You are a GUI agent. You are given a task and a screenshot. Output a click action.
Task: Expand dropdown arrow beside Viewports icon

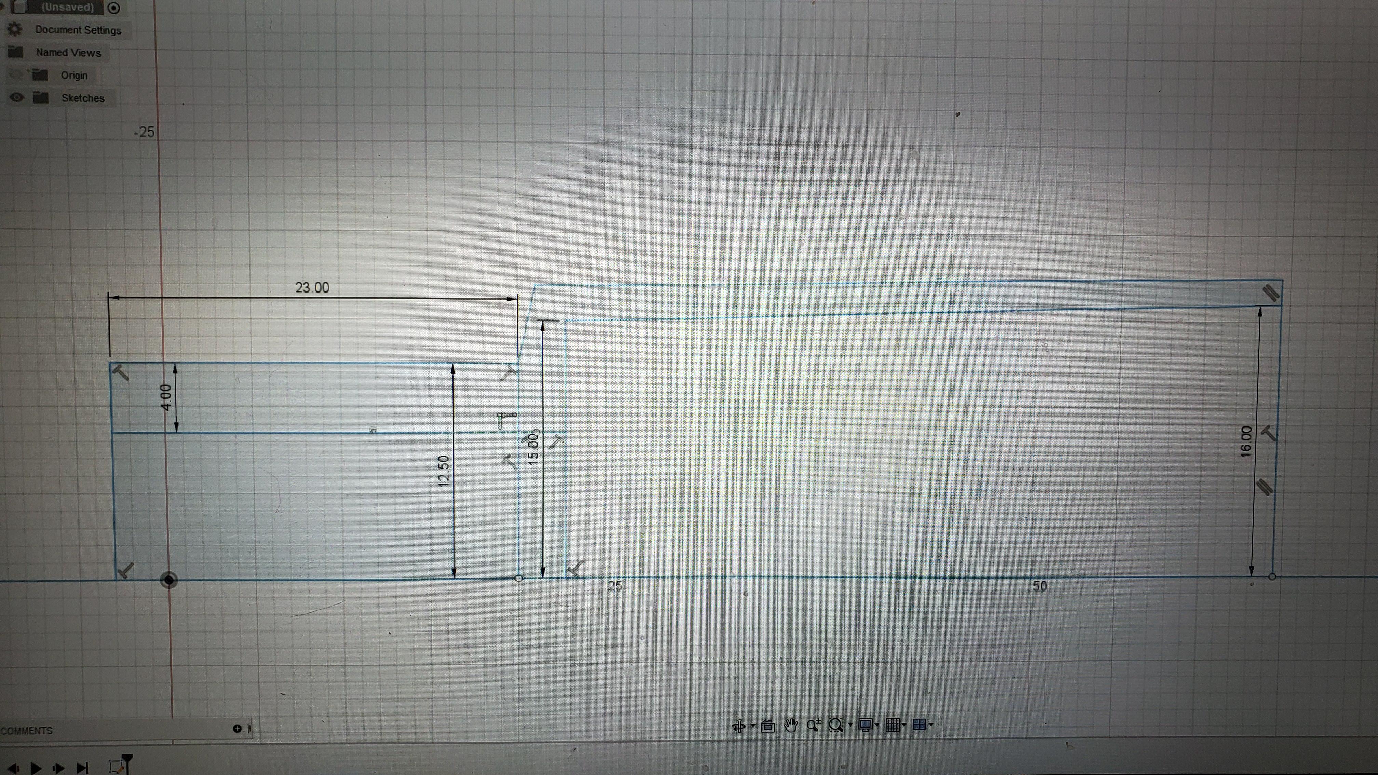coord(931,725)
